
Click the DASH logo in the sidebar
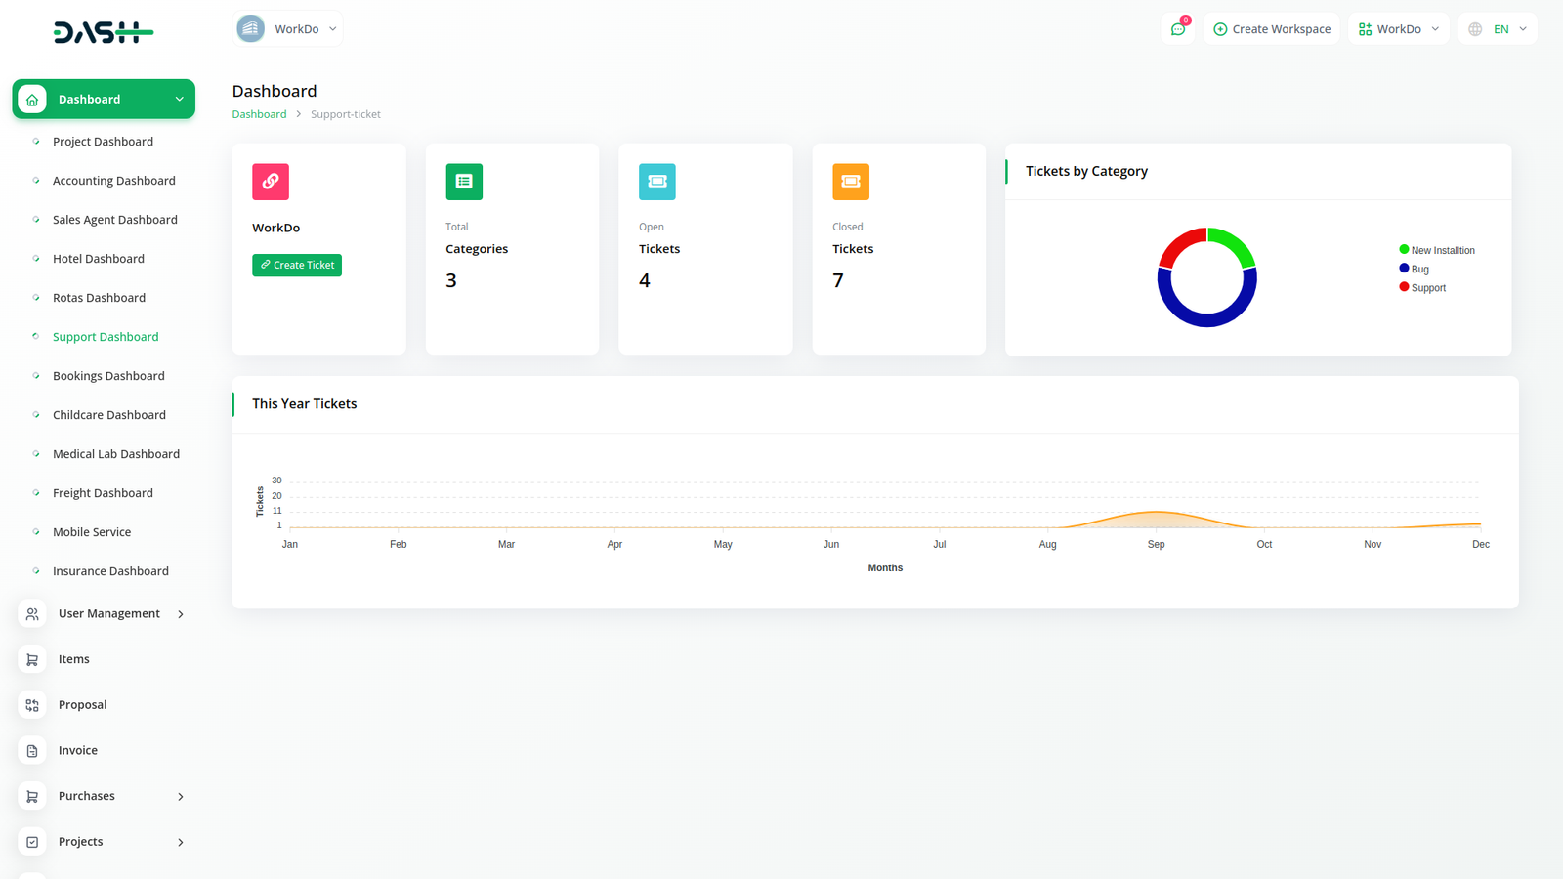click(103, 33)
